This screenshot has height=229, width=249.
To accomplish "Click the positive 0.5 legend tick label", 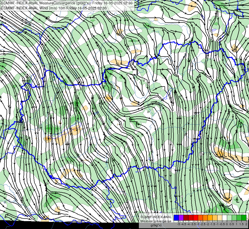I will pyautogui.click(x=232, y=224).
